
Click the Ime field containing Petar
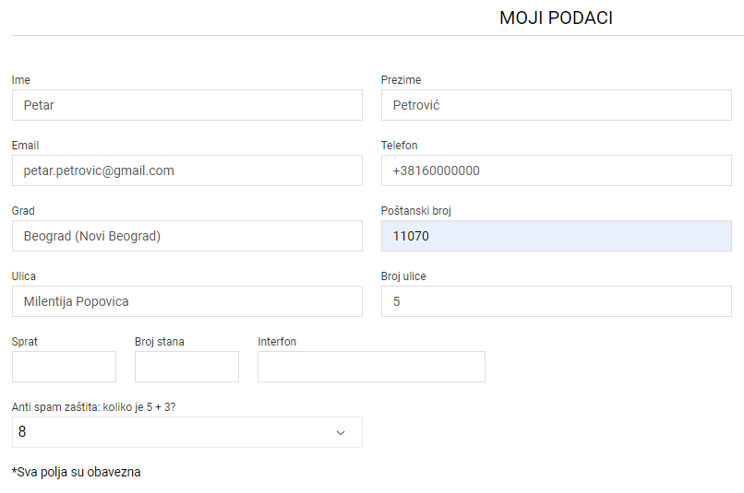(187, 105)
